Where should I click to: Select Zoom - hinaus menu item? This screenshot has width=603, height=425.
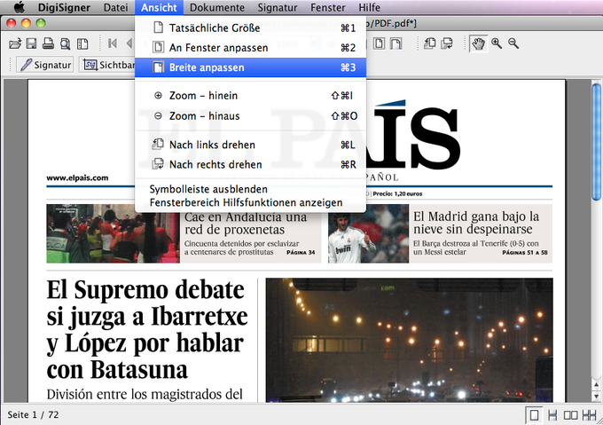click(x=250, y=115)
